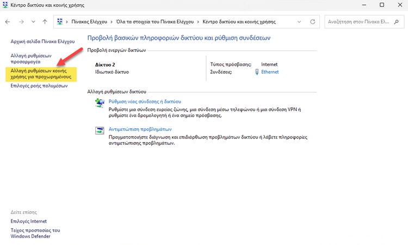Click the troubleshooting icon
The image size is (408, 245).
[x=100, y=130]
